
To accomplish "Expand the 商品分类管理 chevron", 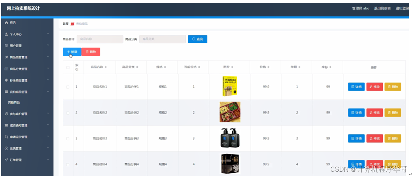I will [x=48, y=69].
